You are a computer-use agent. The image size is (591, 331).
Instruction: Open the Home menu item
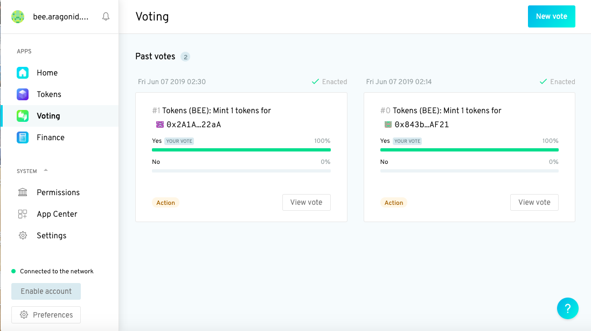pos(60,73)
